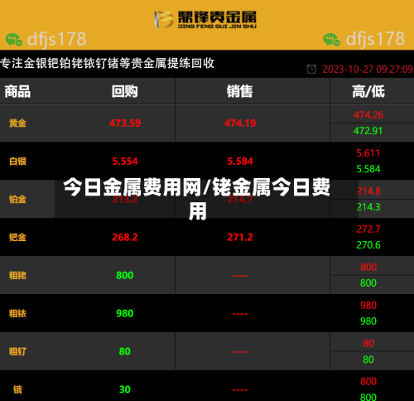Click palladium low value 270.6
This screenshot has height=401, width=414.
pos(368,245)
